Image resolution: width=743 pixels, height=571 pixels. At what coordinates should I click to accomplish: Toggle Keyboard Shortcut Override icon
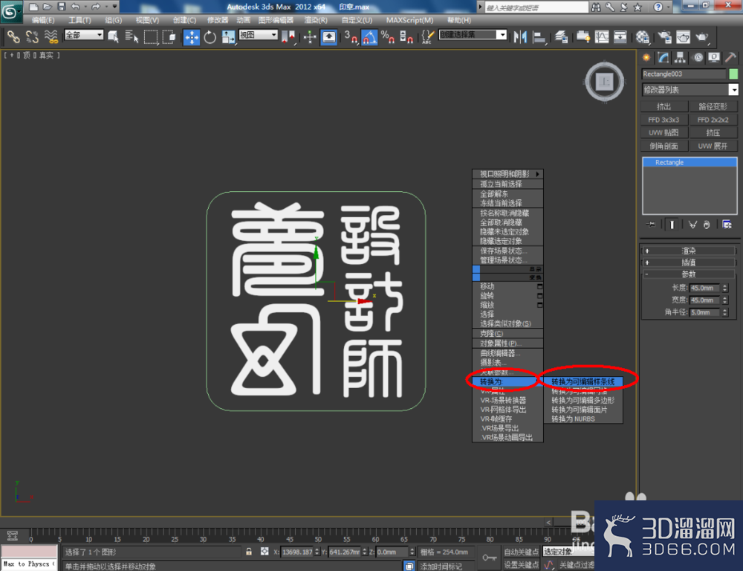click(x=328, y=37)
